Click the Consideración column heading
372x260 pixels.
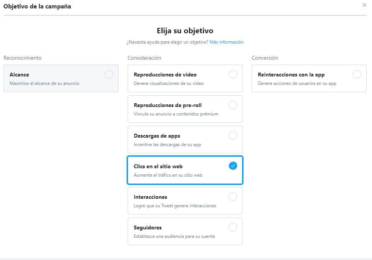pyautogui.click(x=144, y=58)
